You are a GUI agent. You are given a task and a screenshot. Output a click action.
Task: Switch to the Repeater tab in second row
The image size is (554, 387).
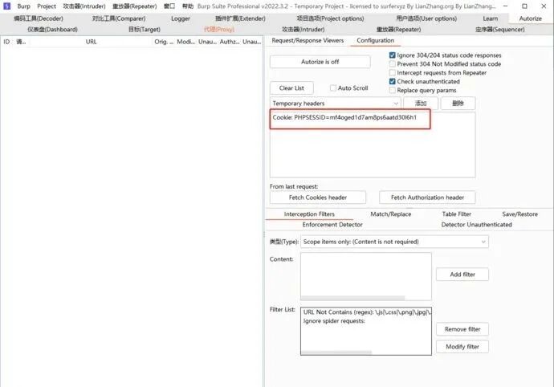398,30
